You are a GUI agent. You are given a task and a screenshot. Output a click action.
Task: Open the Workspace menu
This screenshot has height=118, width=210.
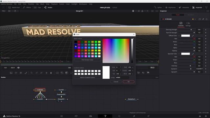[83, 4]
